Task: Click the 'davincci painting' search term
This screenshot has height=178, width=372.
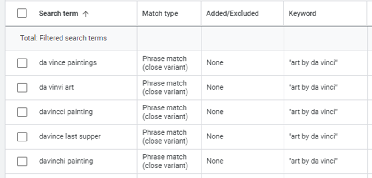Action: pyautogui.click(x=65, y=112)
